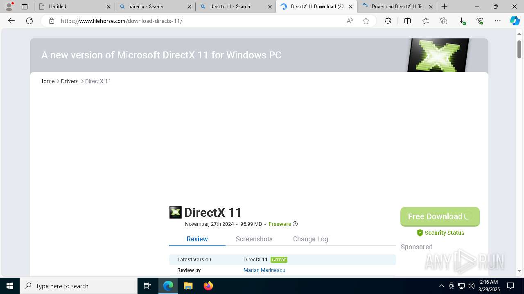Open the Browser essentials heart icon
524x294 pixels.
click(480, 21)
